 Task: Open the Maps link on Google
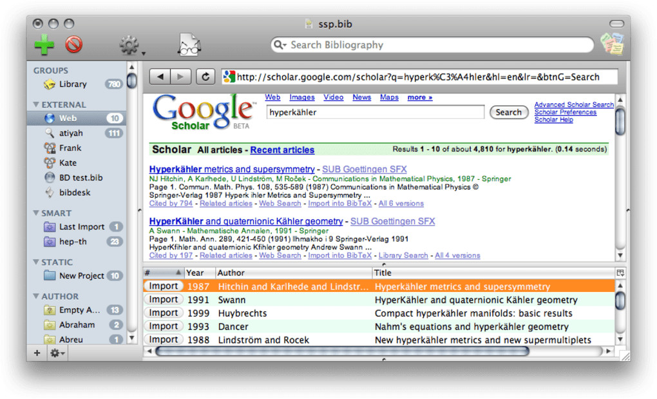click(389, 97)
